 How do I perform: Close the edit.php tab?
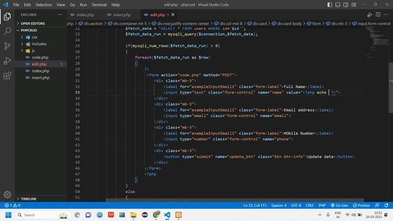click(173, 15)
